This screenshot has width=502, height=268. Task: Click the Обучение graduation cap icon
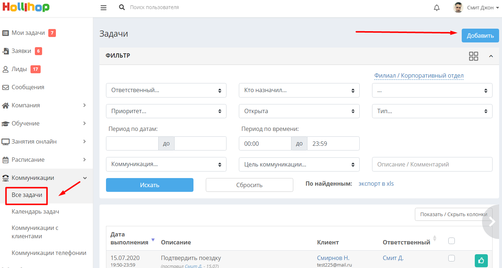[x=5, y=124]
